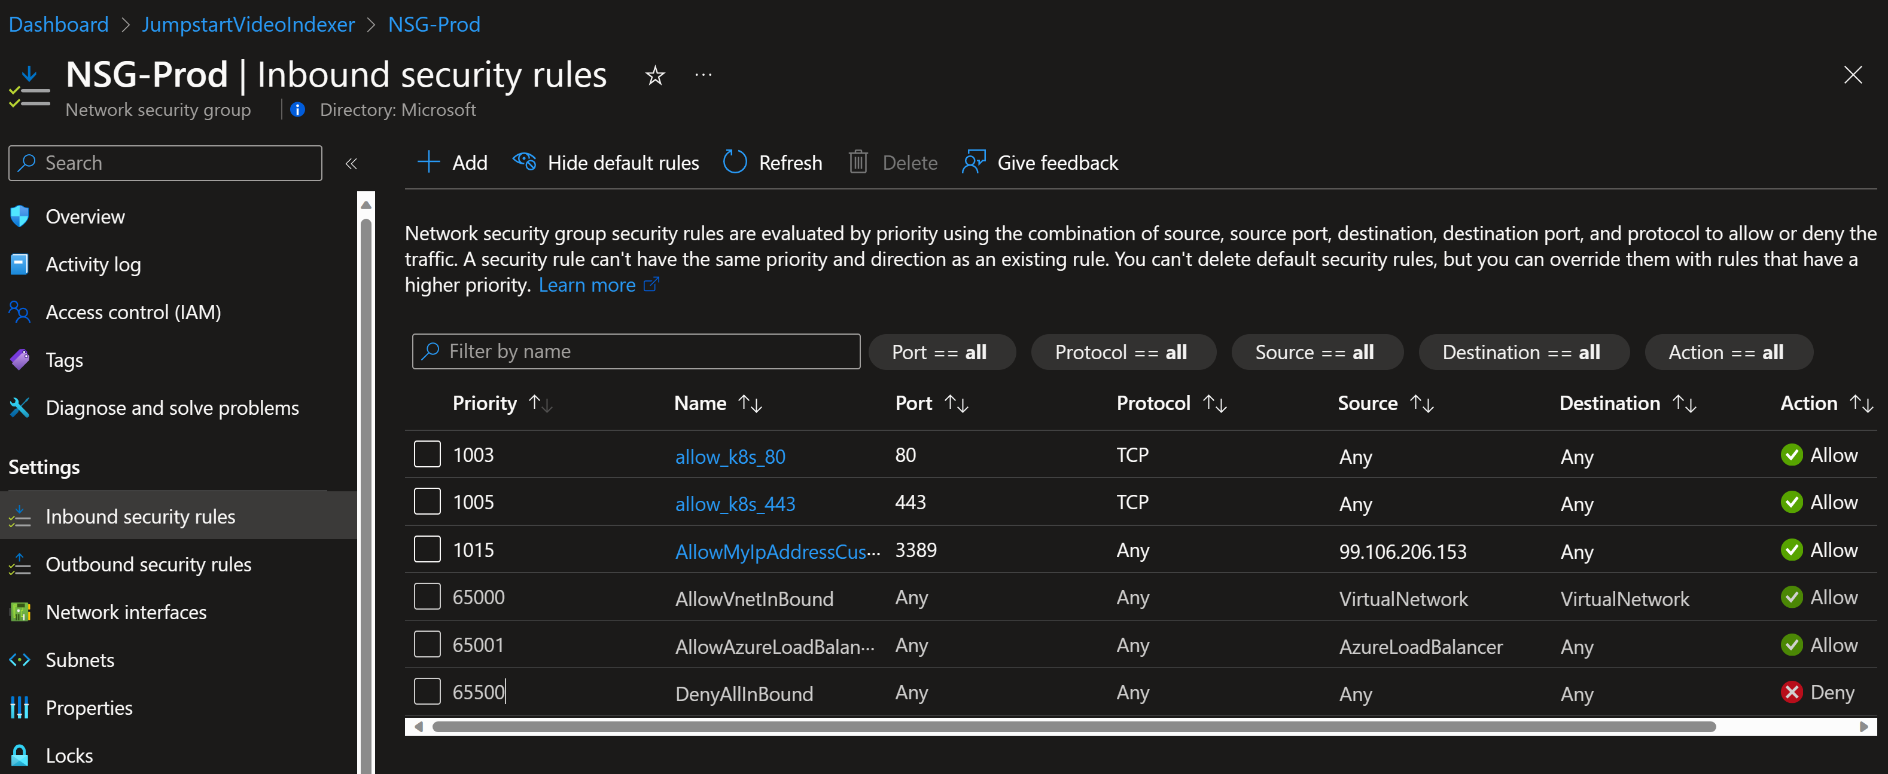Click the Tags icon
This screenshot has width=1888, height=774.
coord(20,360)
